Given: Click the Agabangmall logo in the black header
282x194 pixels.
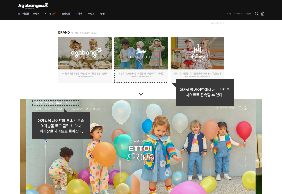Looking at the screenshot, I should (x=33, y=6).
